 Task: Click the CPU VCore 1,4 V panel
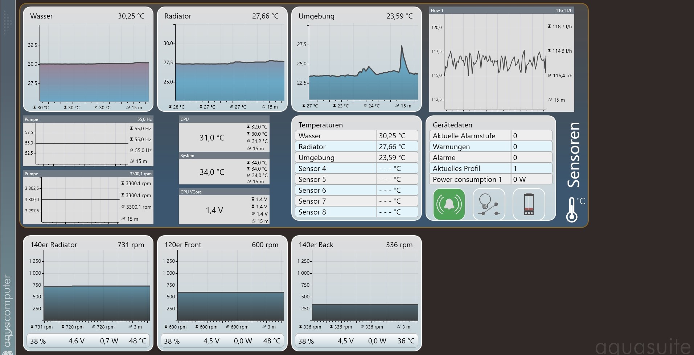224,206
